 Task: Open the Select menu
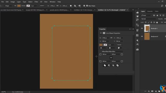coord(30,2)
